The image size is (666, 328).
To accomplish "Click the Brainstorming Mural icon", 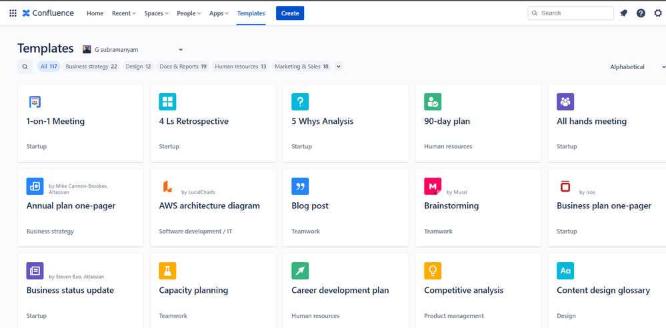I will (433, 186).
